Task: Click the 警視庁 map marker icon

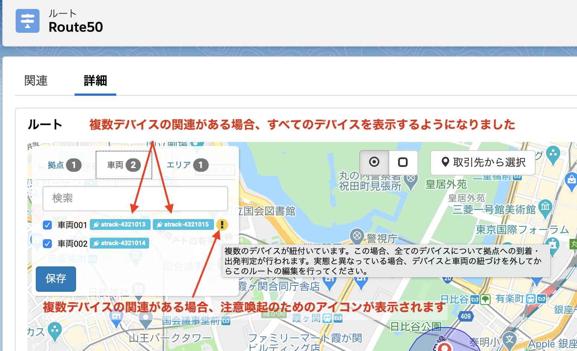Action: [x=357, y=236]
